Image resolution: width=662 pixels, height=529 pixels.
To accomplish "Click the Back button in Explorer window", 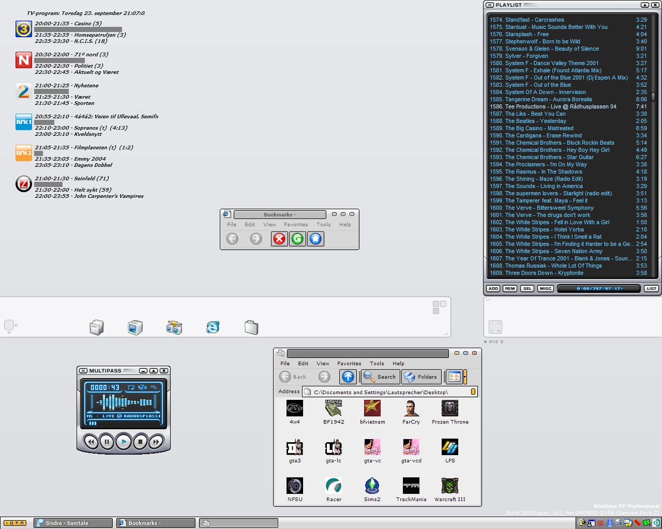I will [x=293, y=377].
